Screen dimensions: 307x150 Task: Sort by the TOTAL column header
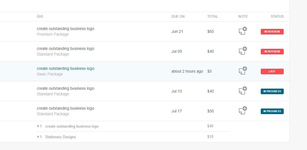[213, 17]
